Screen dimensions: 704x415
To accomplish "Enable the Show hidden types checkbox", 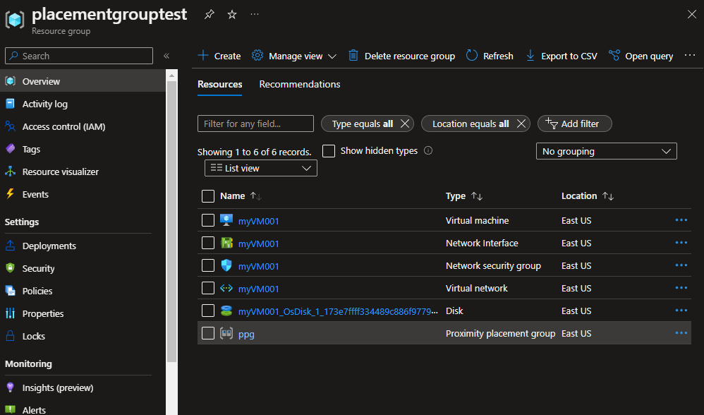I will pyautogui.click(x=329, y=151).
